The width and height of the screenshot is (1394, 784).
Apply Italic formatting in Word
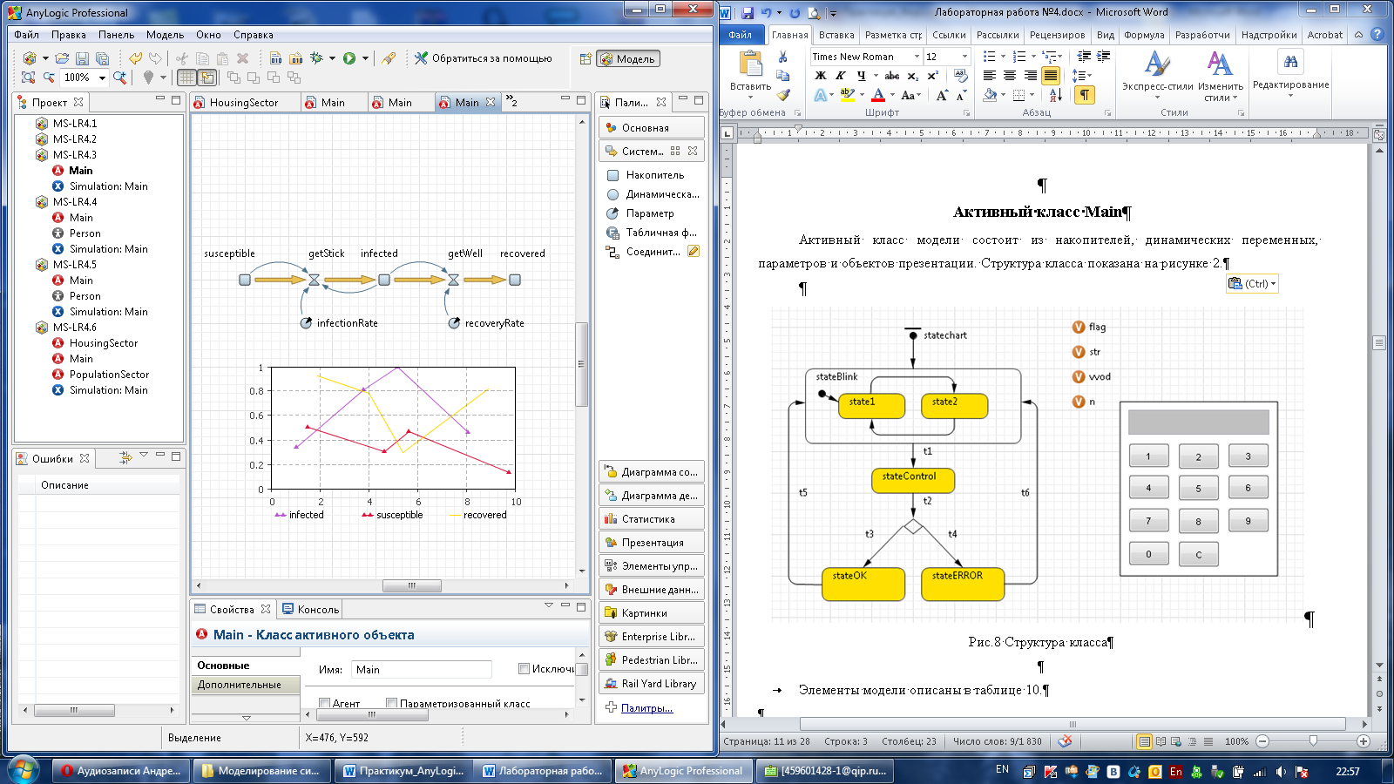point(841,76)
